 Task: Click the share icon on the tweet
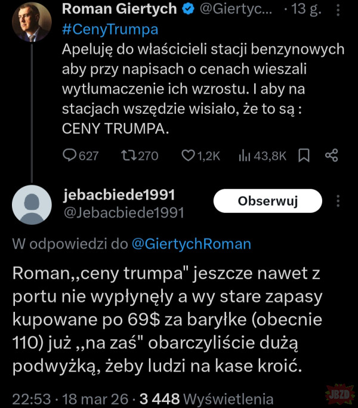(332, 156)
